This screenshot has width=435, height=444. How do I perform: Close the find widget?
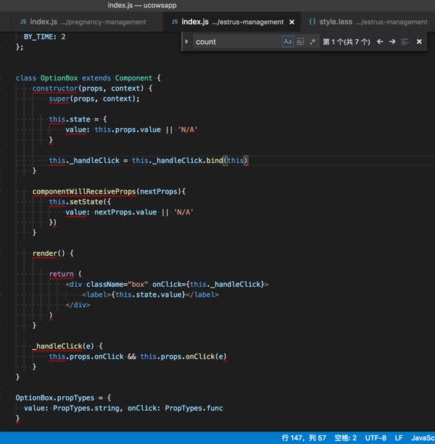(419, 42)
